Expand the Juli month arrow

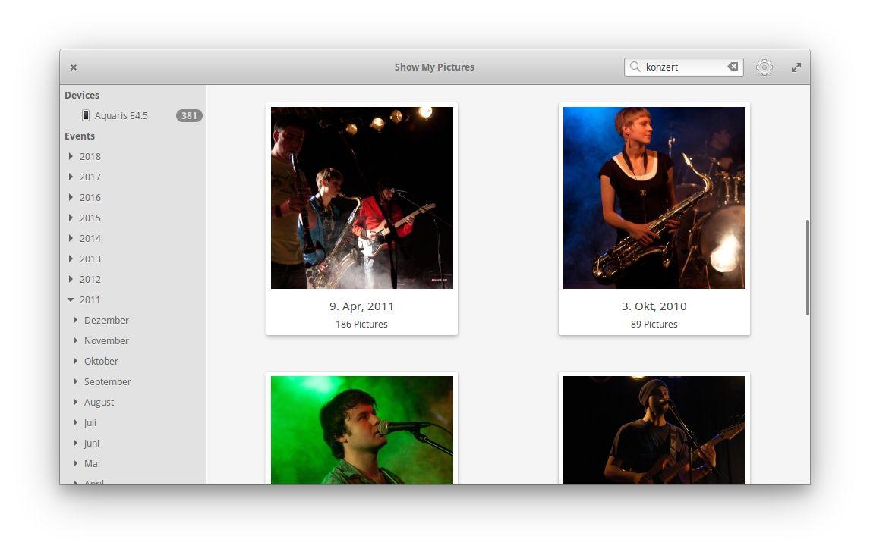click(75, 422)
